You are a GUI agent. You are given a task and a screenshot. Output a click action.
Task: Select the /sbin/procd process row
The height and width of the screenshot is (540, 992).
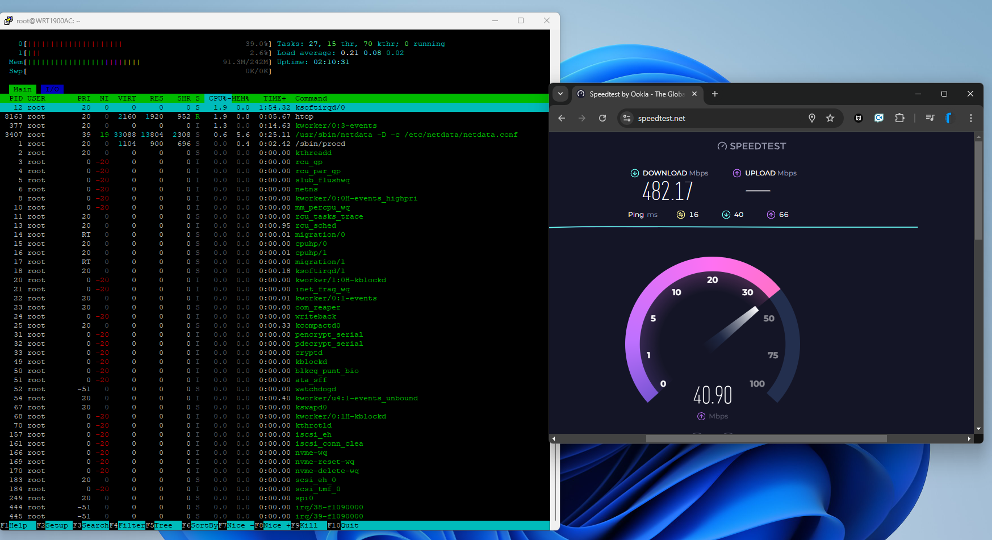pos(275,144)
